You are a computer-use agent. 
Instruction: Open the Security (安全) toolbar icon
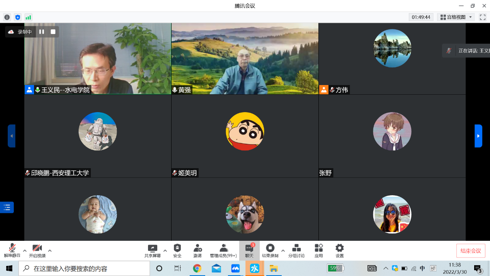click(177, 250)
